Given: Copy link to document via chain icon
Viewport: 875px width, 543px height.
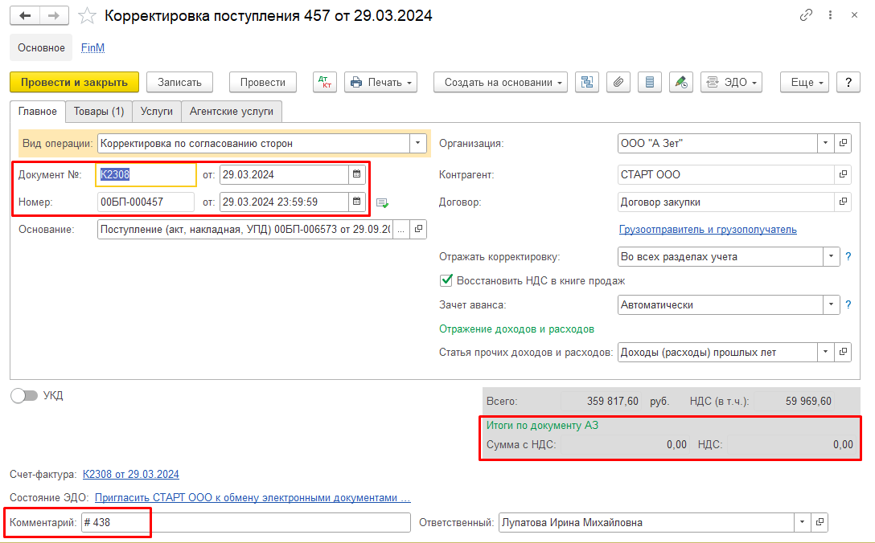Looking at the screenshot, I should click(806, 15).
